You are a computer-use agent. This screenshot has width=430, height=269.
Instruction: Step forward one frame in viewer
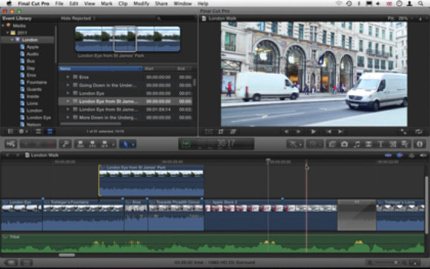click(x=298, y=132)
